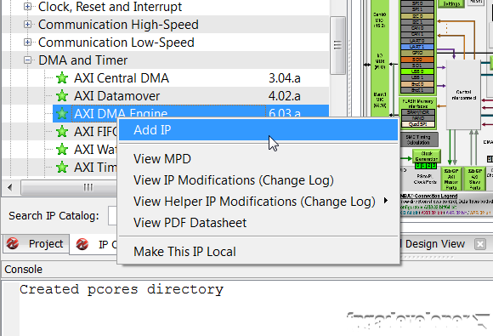The image size is (493, 336).
Task: Select the DMA and Timer label
Action: 83,60
